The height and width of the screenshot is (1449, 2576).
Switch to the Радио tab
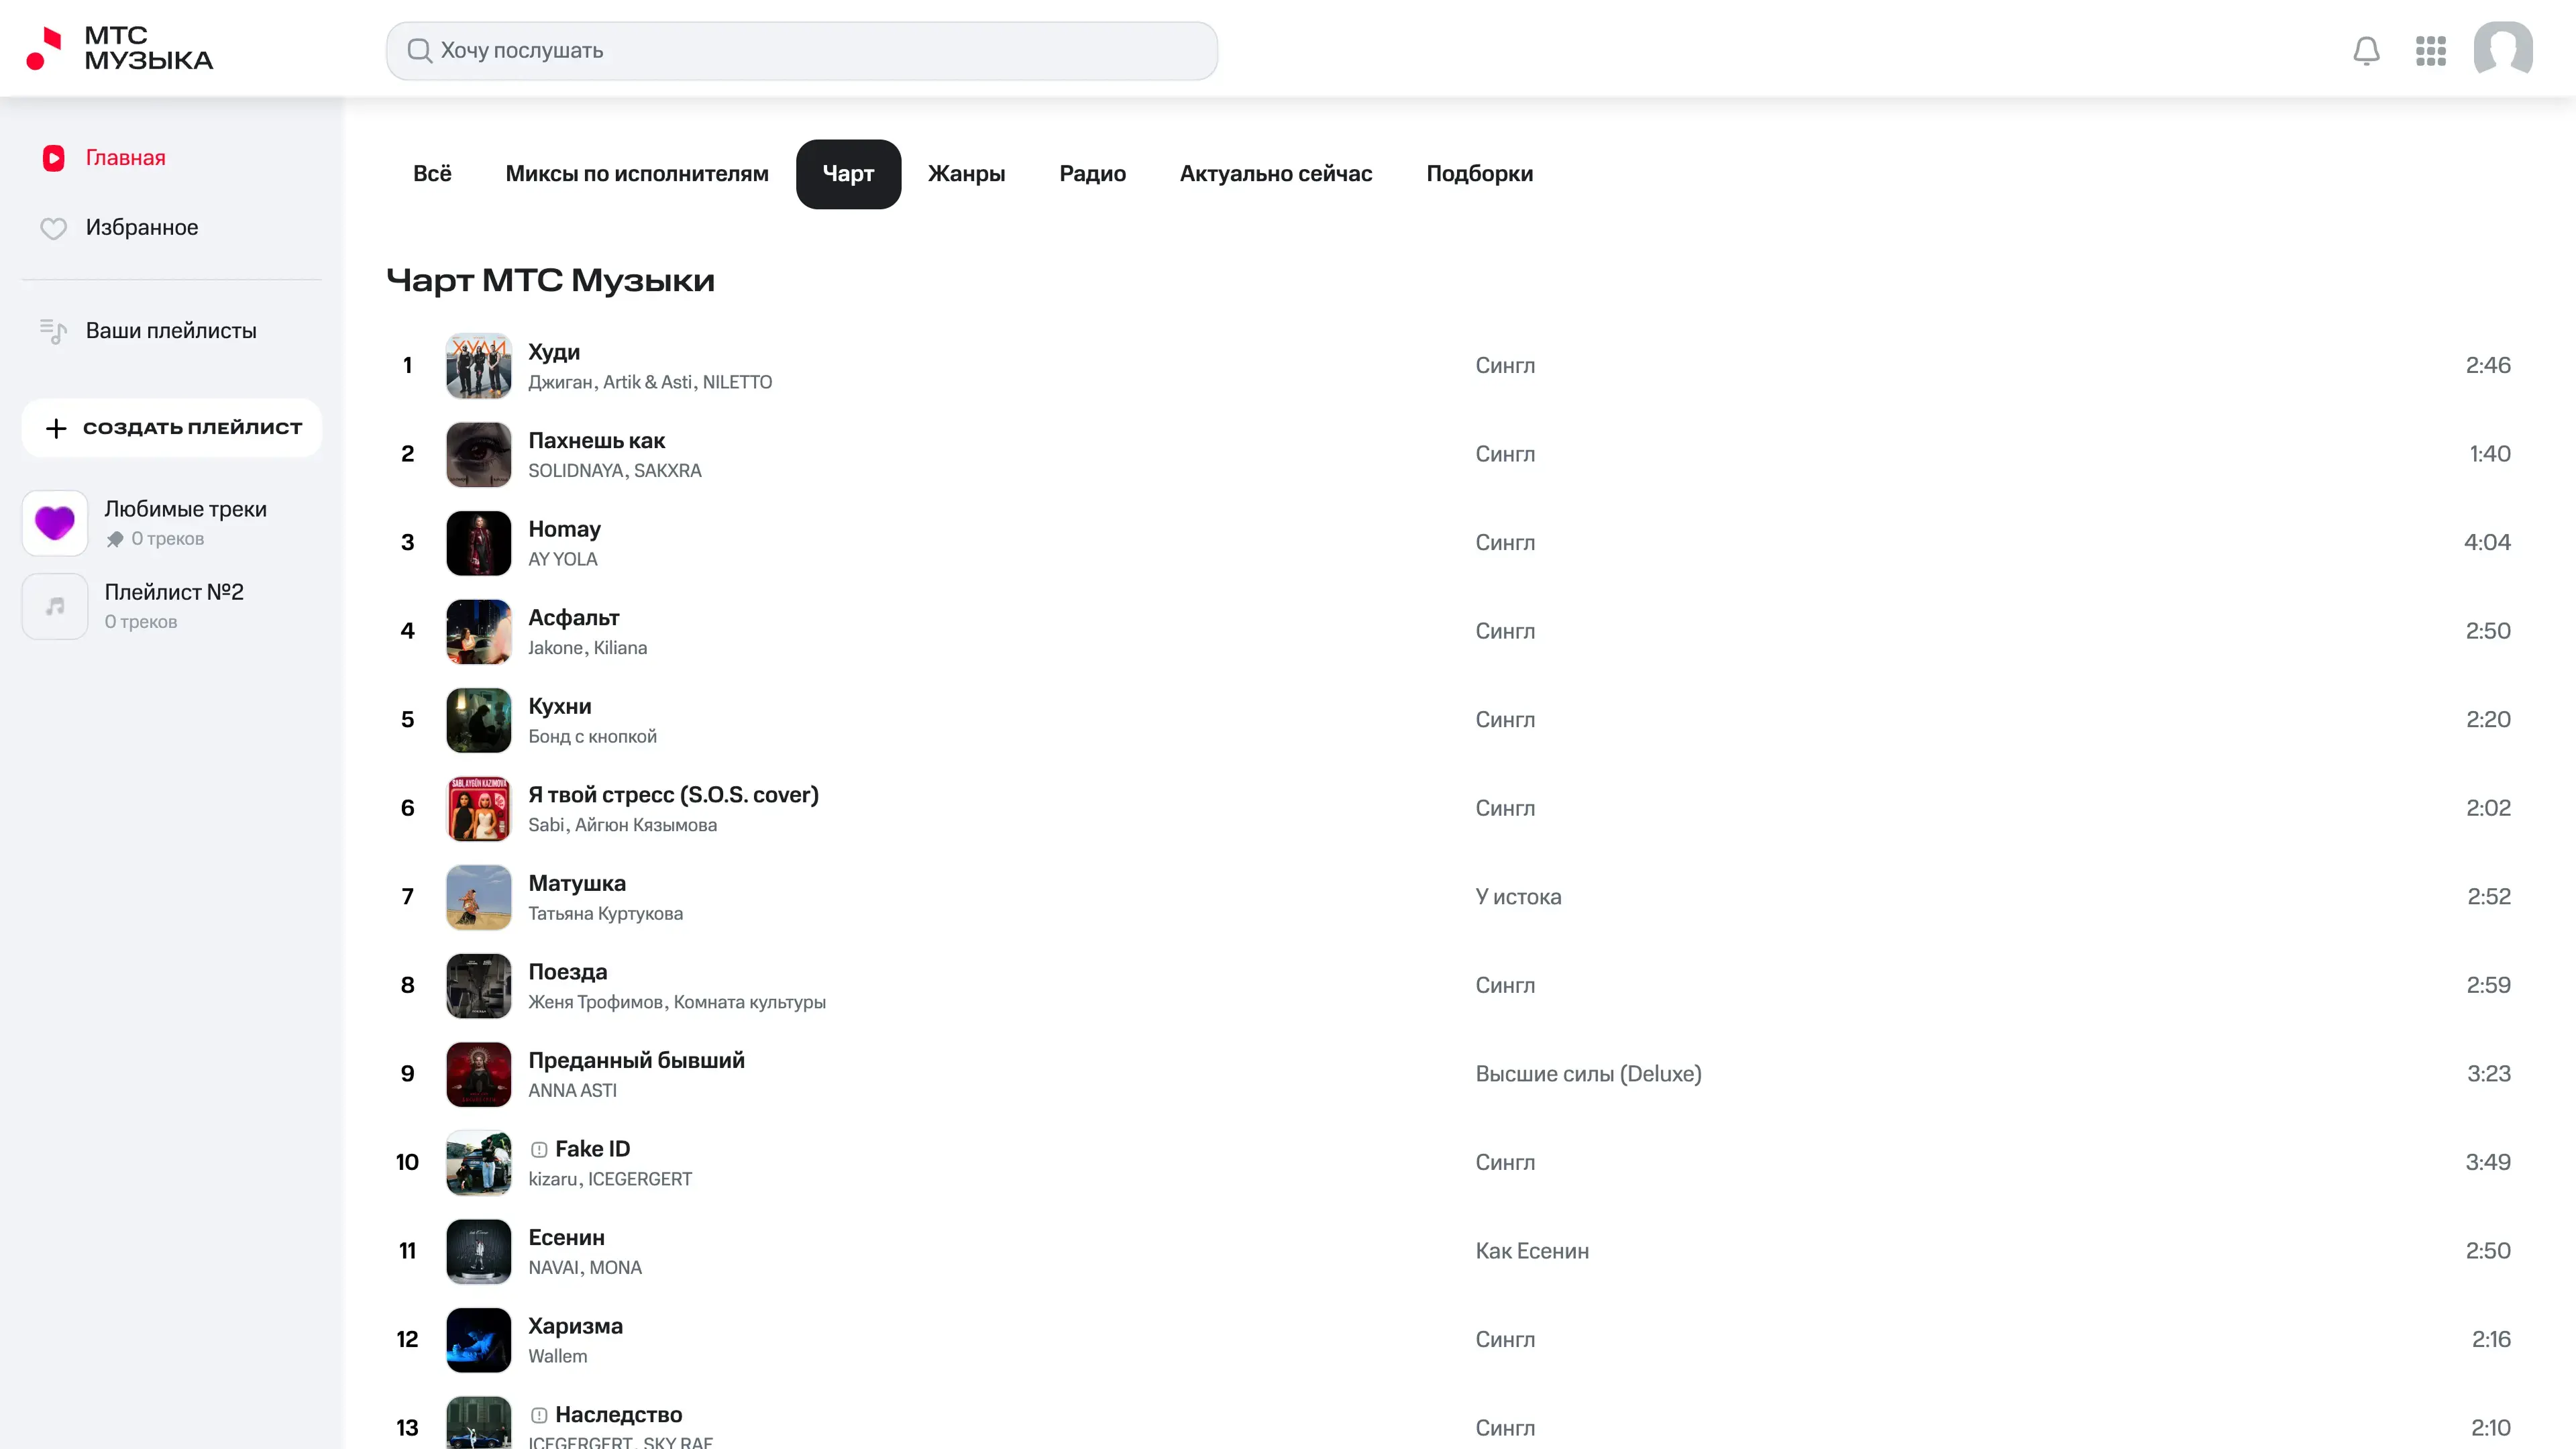pos(1092,174)
